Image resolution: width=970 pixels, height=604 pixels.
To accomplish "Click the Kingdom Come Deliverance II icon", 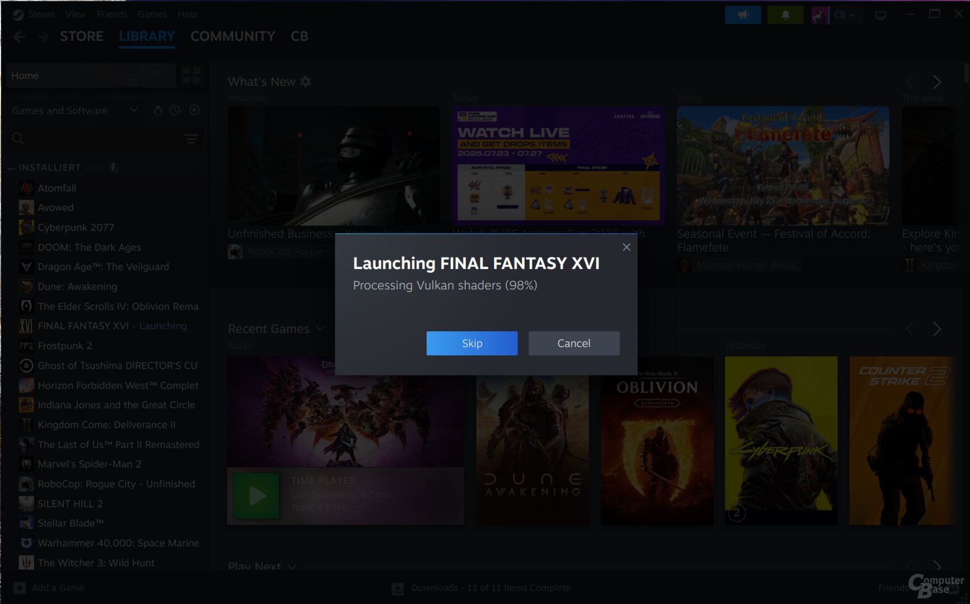I will 26,425.
